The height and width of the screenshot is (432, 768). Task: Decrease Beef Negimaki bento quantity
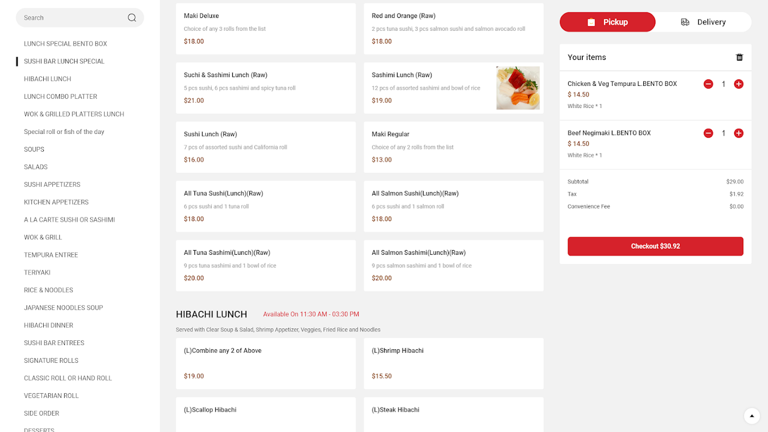click(x=708, y=133)
